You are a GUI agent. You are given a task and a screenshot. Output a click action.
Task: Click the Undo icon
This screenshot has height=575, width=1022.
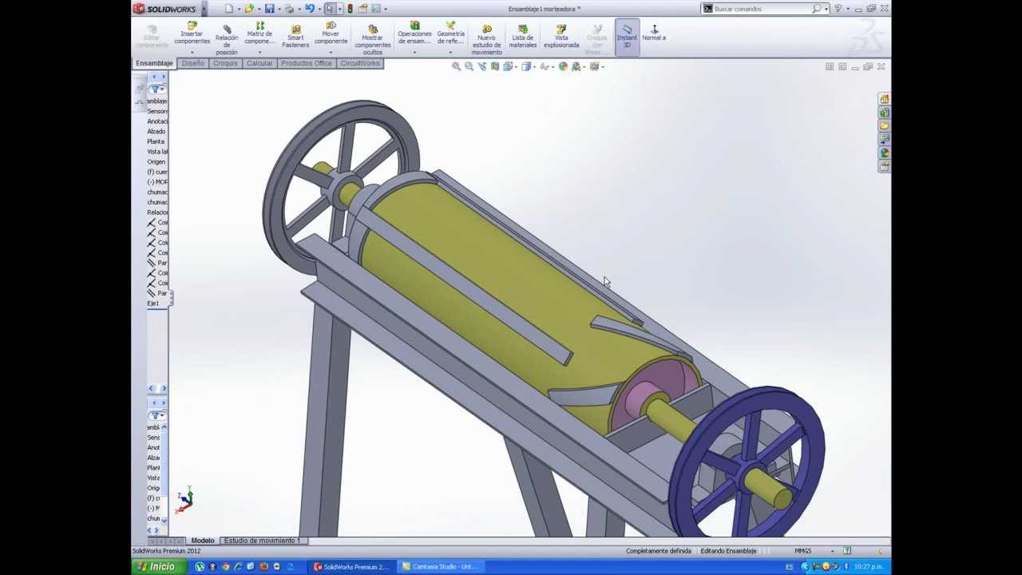310,9
